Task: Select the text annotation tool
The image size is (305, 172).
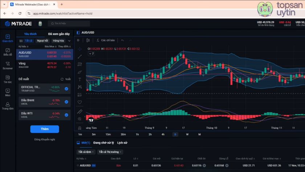Action: (80, 80)
